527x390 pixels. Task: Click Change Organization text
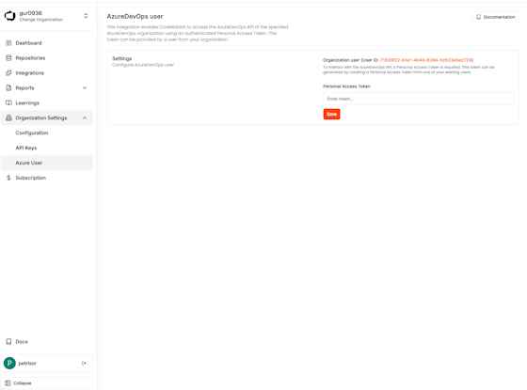click(x=41, y=20)
